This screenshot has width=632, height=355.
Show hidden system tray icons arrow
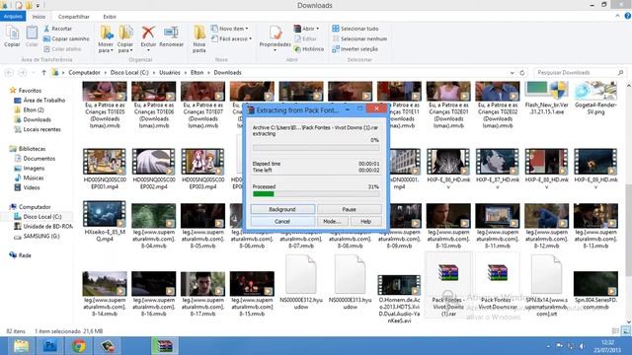pyautogui.click(x=548, y=346)
